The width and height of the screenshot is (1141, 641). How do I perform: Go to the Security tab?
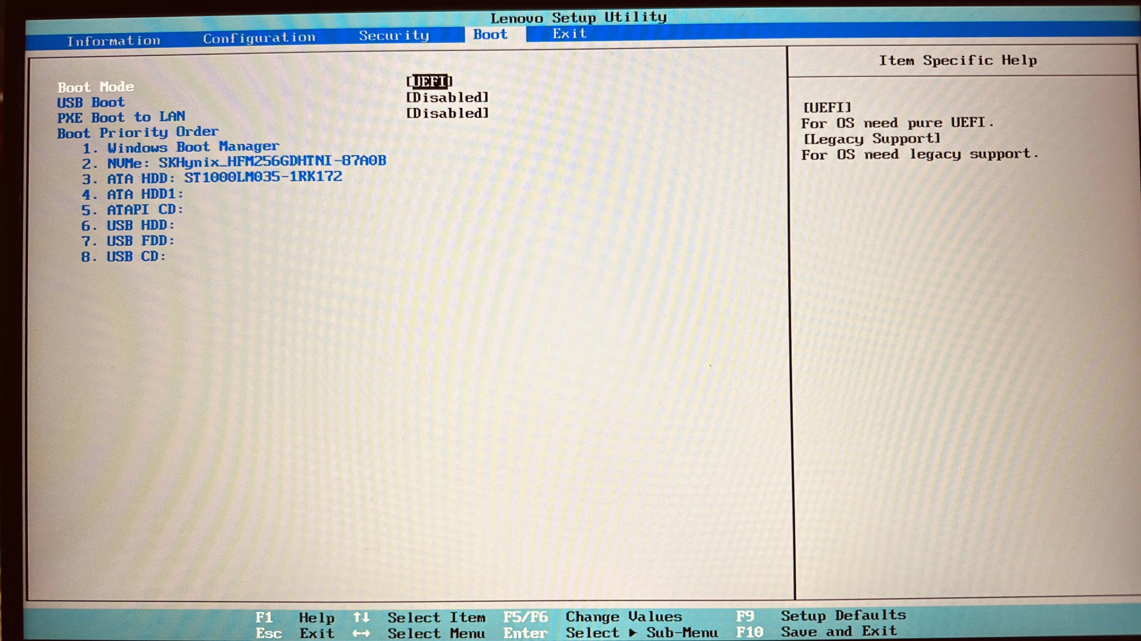tap(394, 36)
